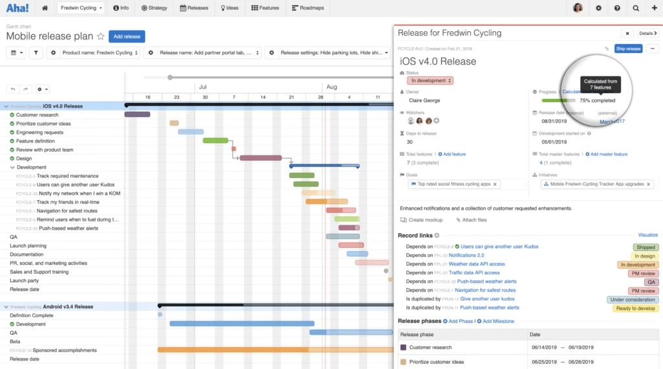
Task: Click the Add Milestone link
Action: point(495,321)
